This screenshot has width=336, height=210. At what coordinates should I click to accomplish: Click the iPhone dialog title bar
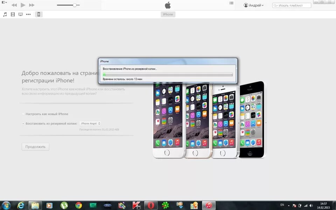point(168,61)
